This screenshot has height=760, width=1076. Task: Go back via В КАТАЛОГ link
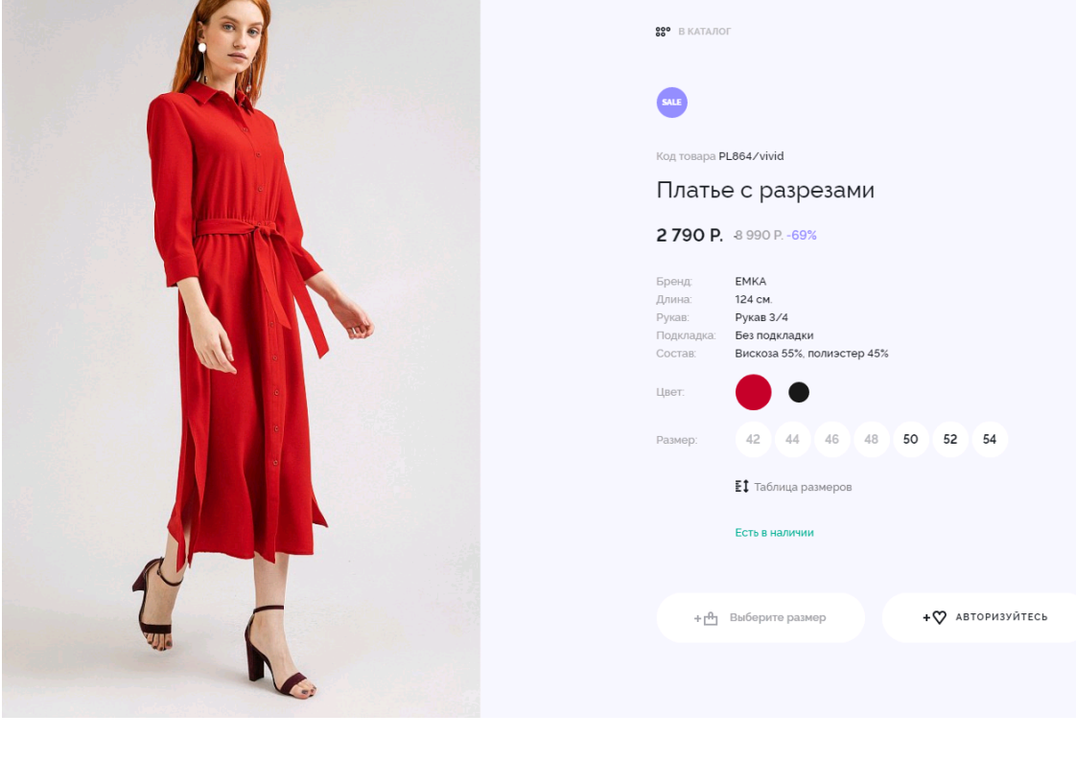tap(704, 32)
